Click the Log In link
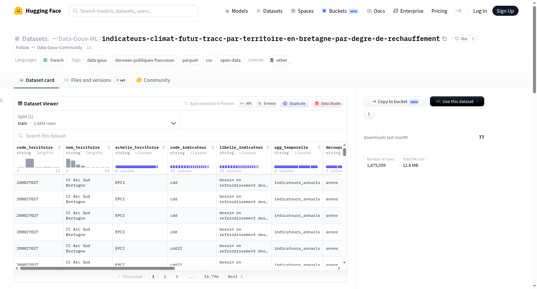Screen dimensions: 537x289 tap(480, 11)
